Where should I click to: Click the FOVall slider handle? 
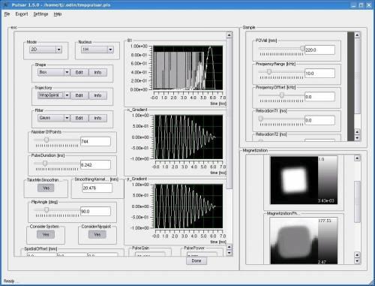point(302,48)
